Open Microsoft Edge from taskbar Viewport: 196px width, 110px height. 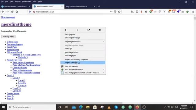coord(81,107)
